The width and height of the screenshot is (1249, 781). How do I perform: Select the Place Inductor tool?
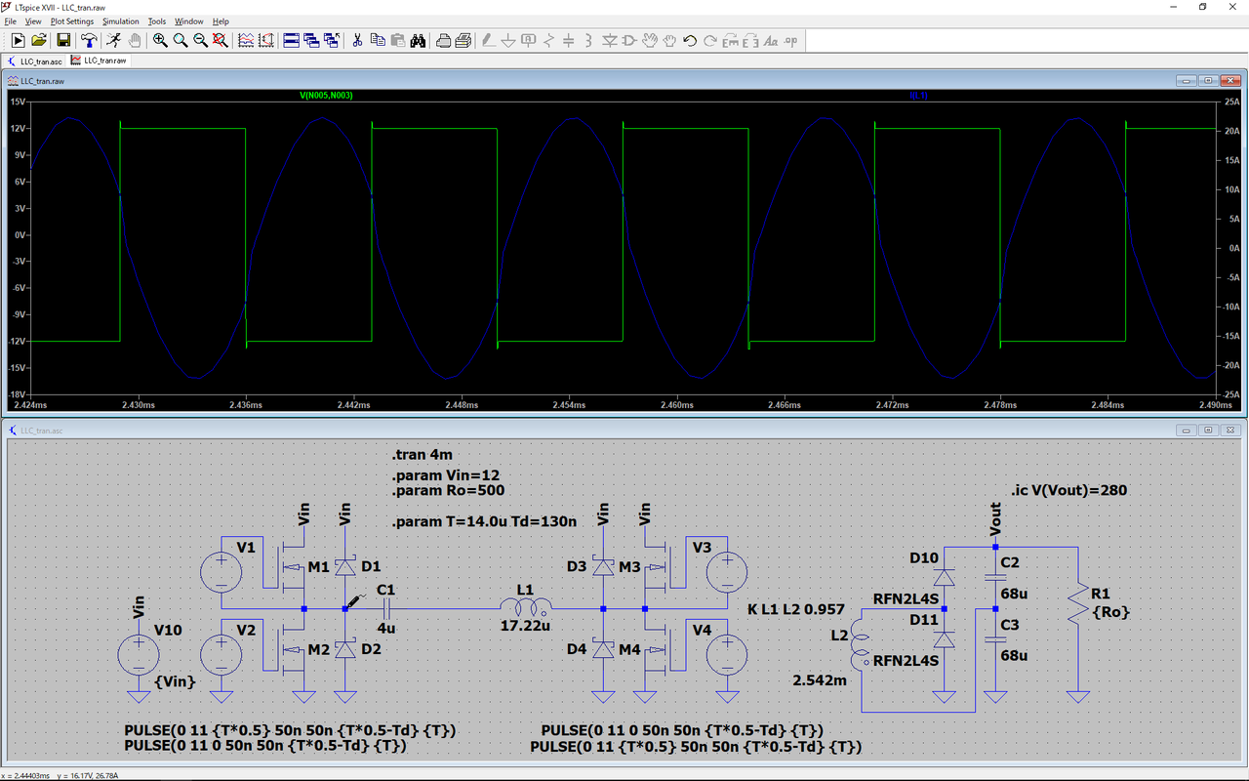(588, 40)
